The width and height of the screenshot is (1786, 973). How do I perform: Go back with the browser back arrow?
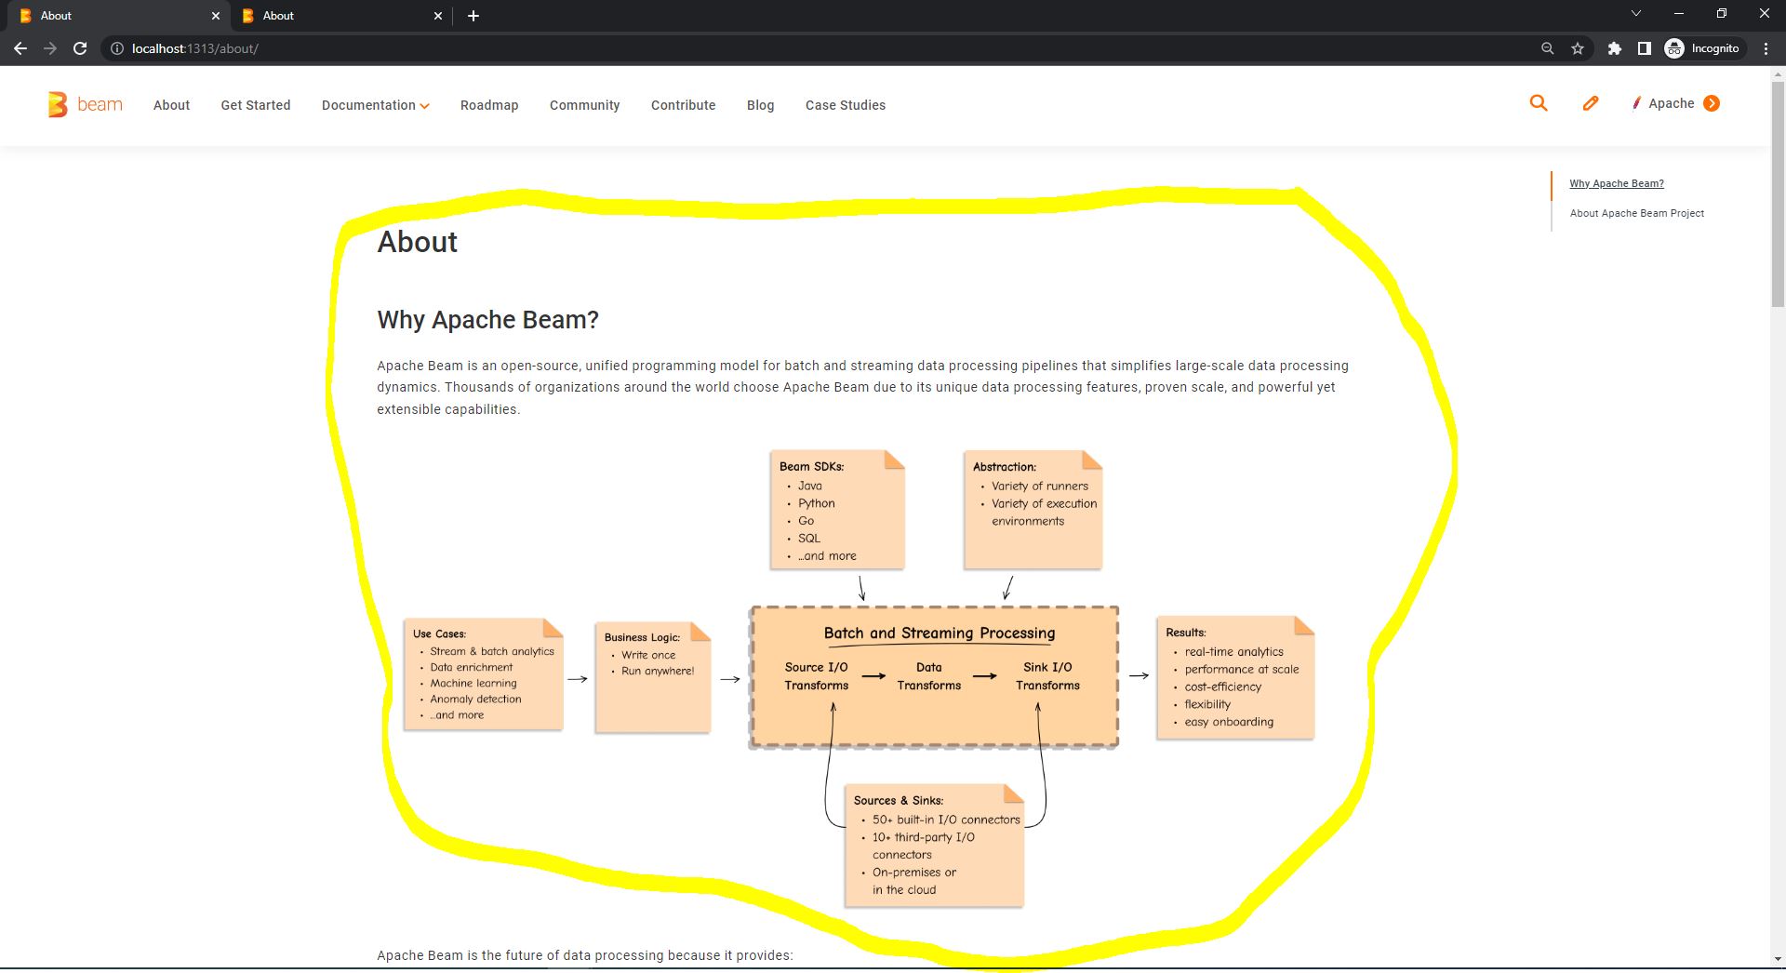(20, 48)
